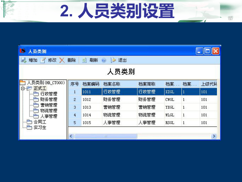Minimize the 人员类别 window
The height and width of the screenshot is (182, 242).
click(x=200, y=51)
